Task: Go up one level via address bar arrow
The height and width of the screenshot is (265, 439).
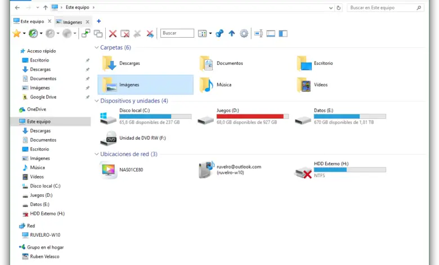Action: (x=46, y=7)
